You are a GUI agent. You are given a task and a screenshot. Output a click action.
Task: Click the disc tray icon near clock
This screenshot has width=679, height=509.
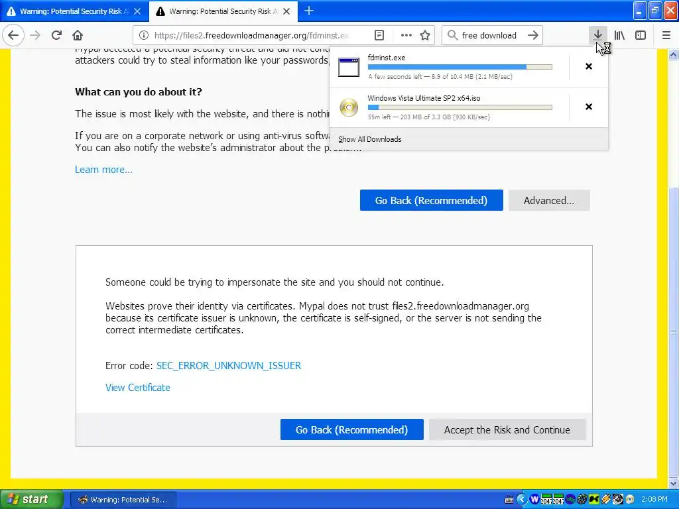point(630,500)
